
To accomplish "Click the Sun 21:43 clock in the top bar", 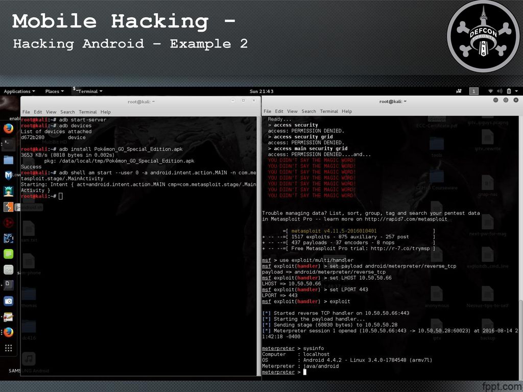I will [261, 91].
